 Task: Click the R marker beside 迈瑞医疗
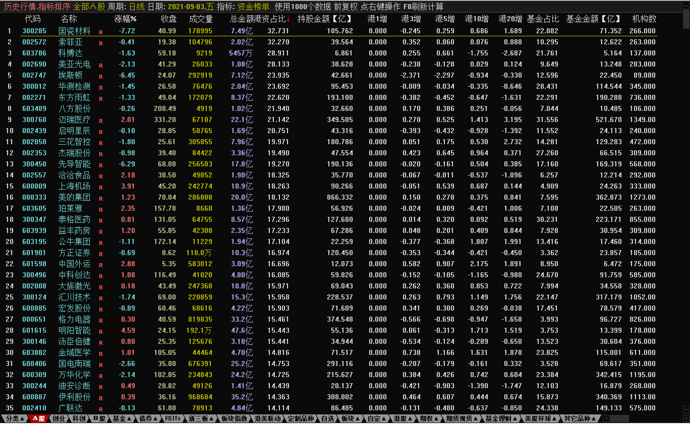[x=101, y=121]
